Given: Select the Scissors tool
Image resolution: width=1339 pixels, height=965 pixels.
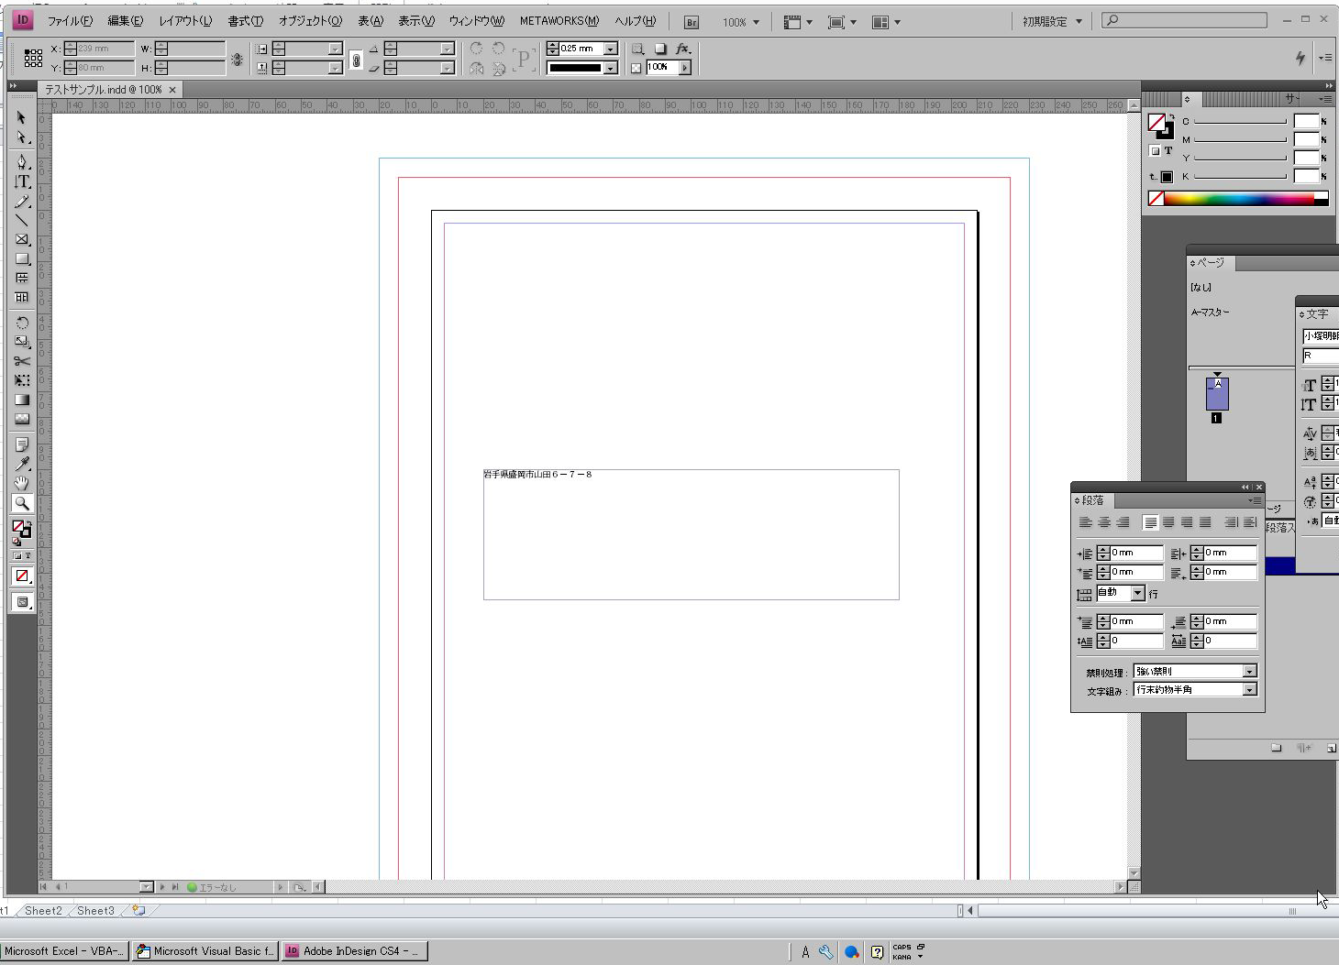Looking at the screenshot, I should (22, 361).
